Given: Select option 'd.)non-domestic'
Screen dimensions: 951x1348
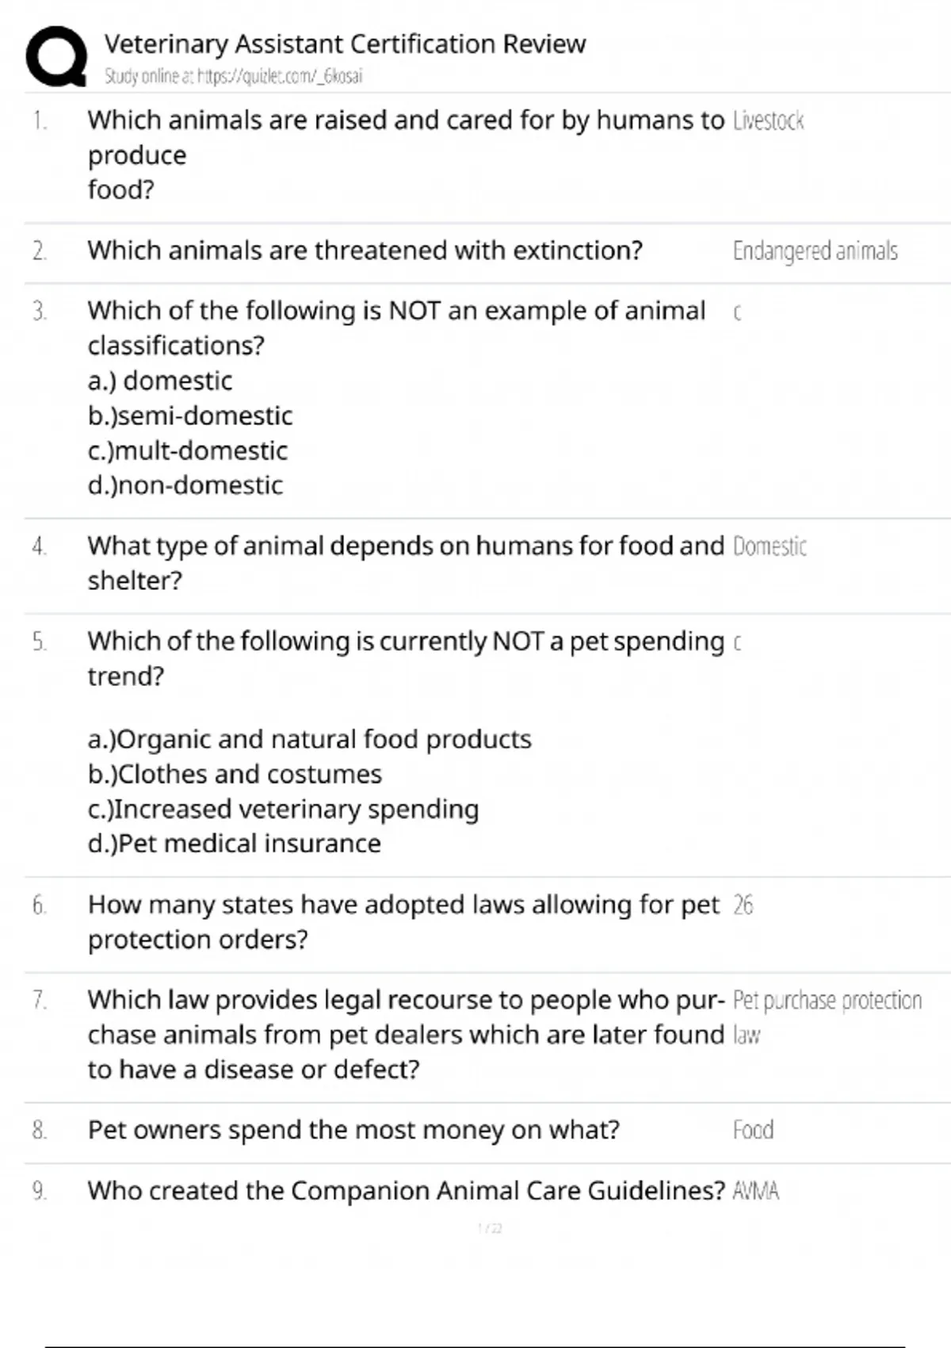Looking at the screenshot, I should point(185,485).
